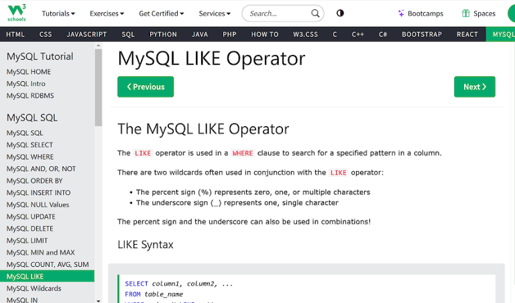Screen dimensions: 515x303
Task: Open the Exercises dropdown
Action: (x=107, y=13)
